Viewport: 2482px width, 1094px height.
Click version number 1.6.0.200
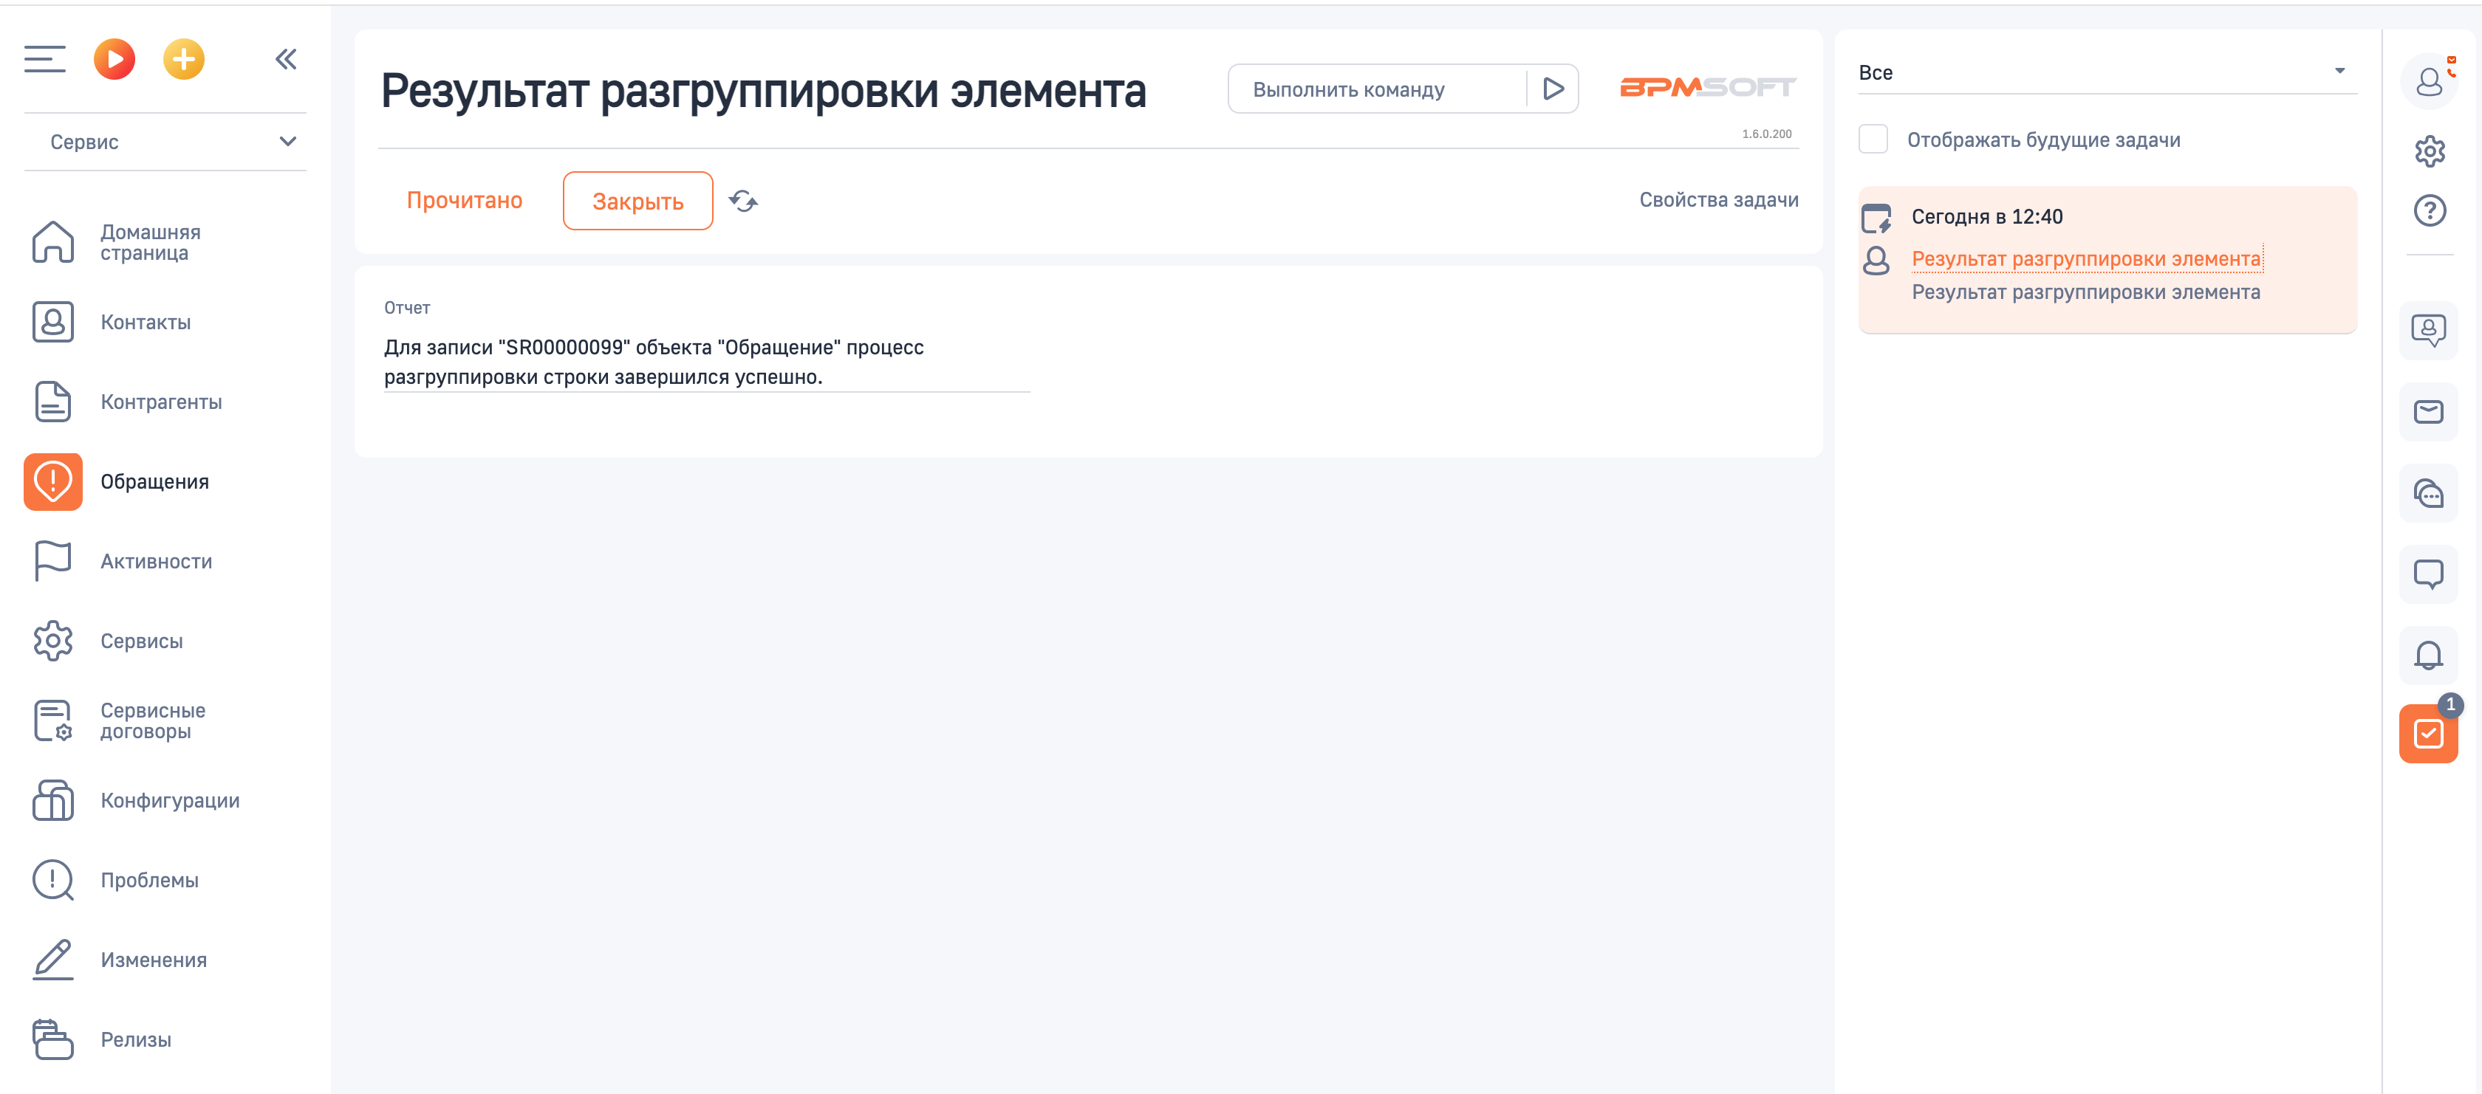click(x=1766, y=134)
